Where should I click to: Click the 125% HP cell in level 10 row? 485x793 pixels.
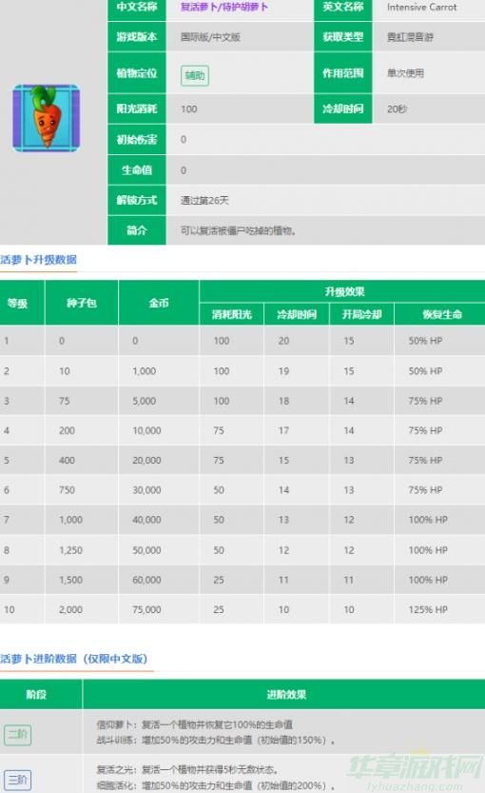click(x=428, y=609)
